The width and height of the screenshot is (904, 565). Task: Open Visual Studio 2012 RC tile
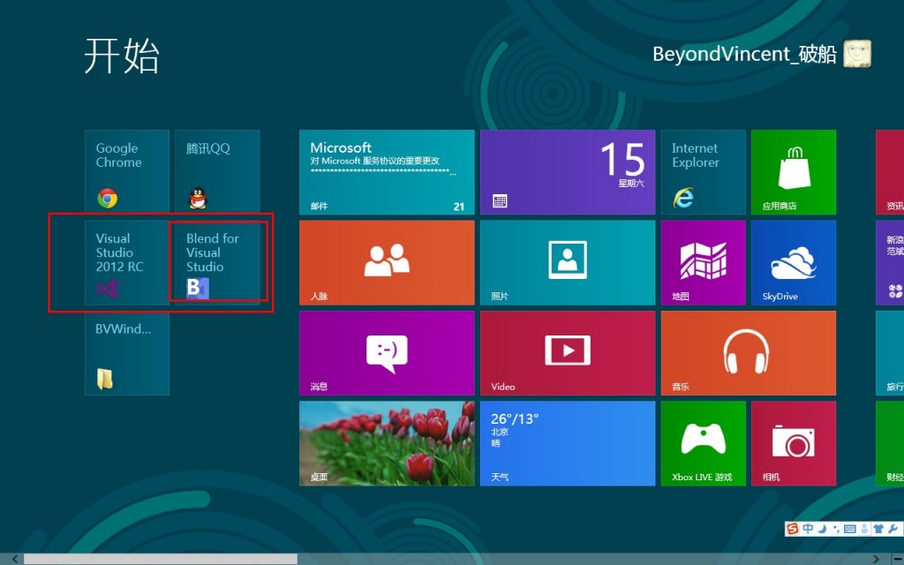click(127, 262)
